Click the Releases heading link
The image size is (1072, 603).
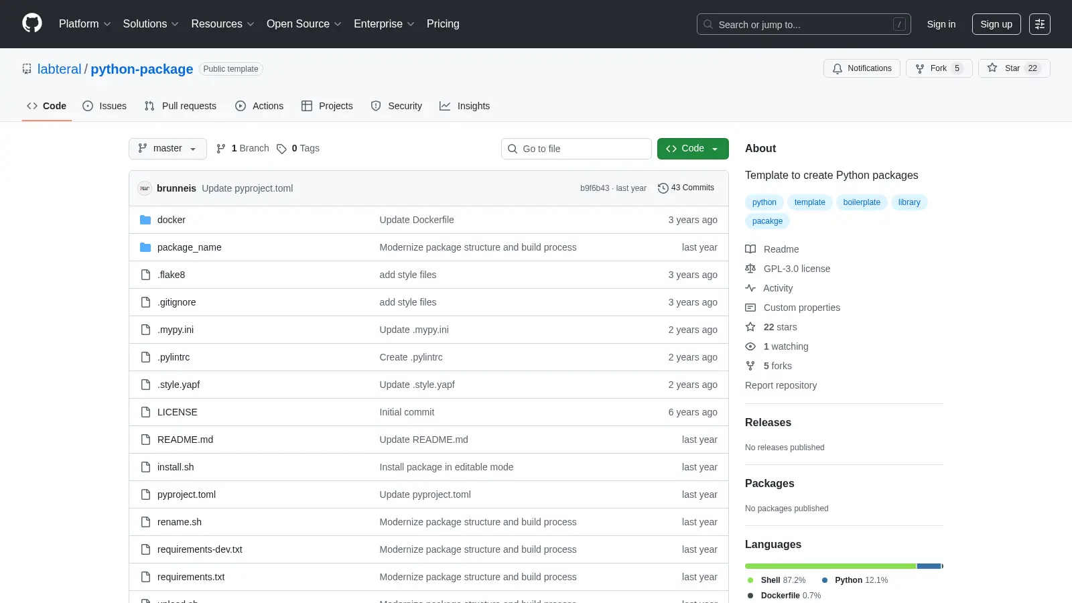coord(768,423)
